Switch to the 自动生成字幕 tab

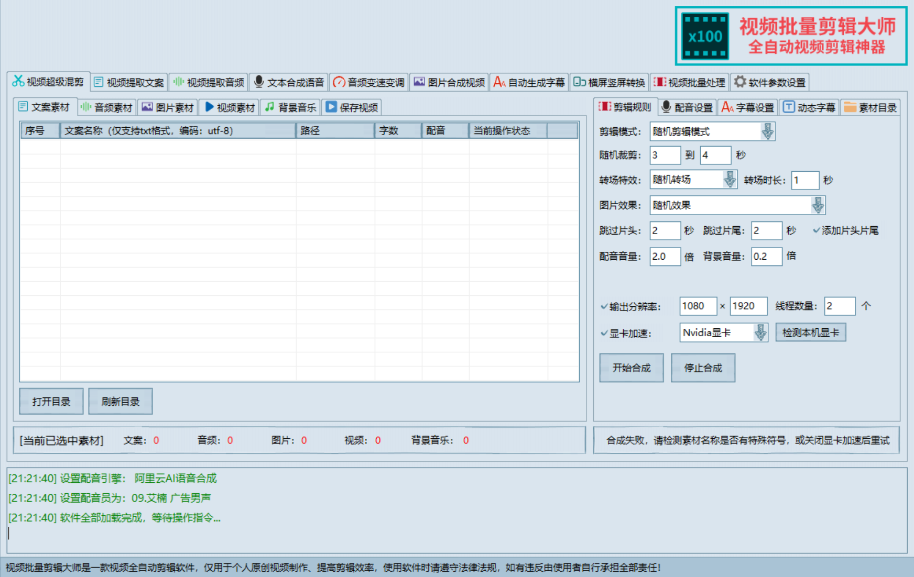(x=529, y=82)
